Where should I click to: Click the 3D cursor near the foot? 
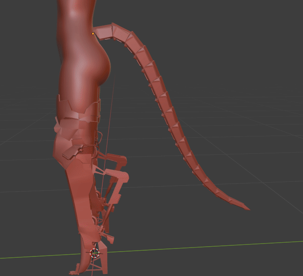click(x=94, y=254)
